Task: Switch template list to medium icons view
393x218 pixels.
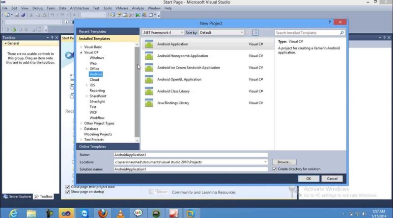Action: point(255,33)
